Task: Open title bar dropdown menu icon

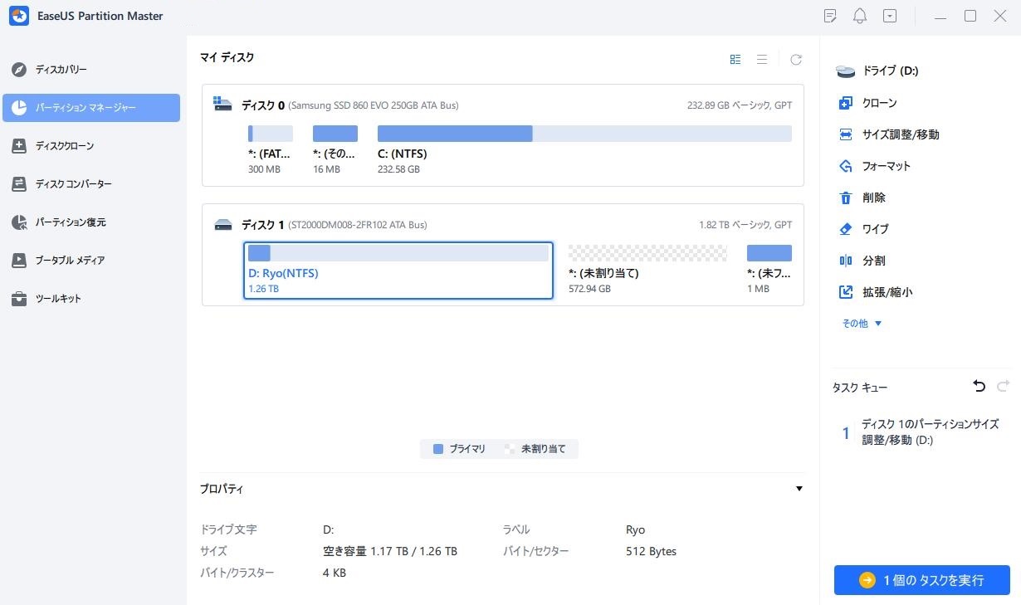Action: (x=890, y=16)
